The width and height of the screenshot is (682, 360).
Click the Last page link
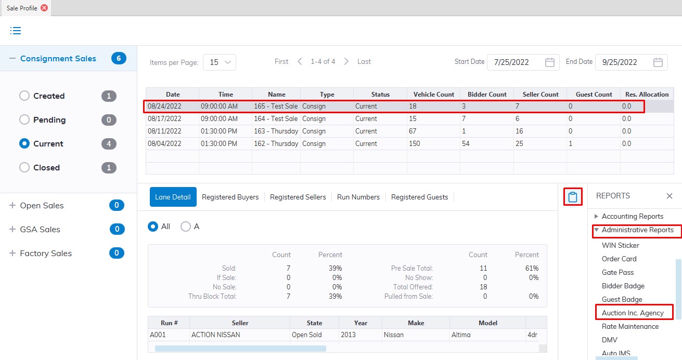click(x=364, y=61)
